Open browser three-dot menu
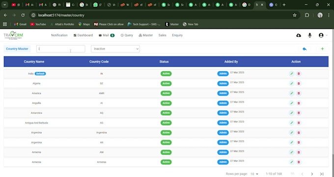334x177 pixels. pos(329,15)
